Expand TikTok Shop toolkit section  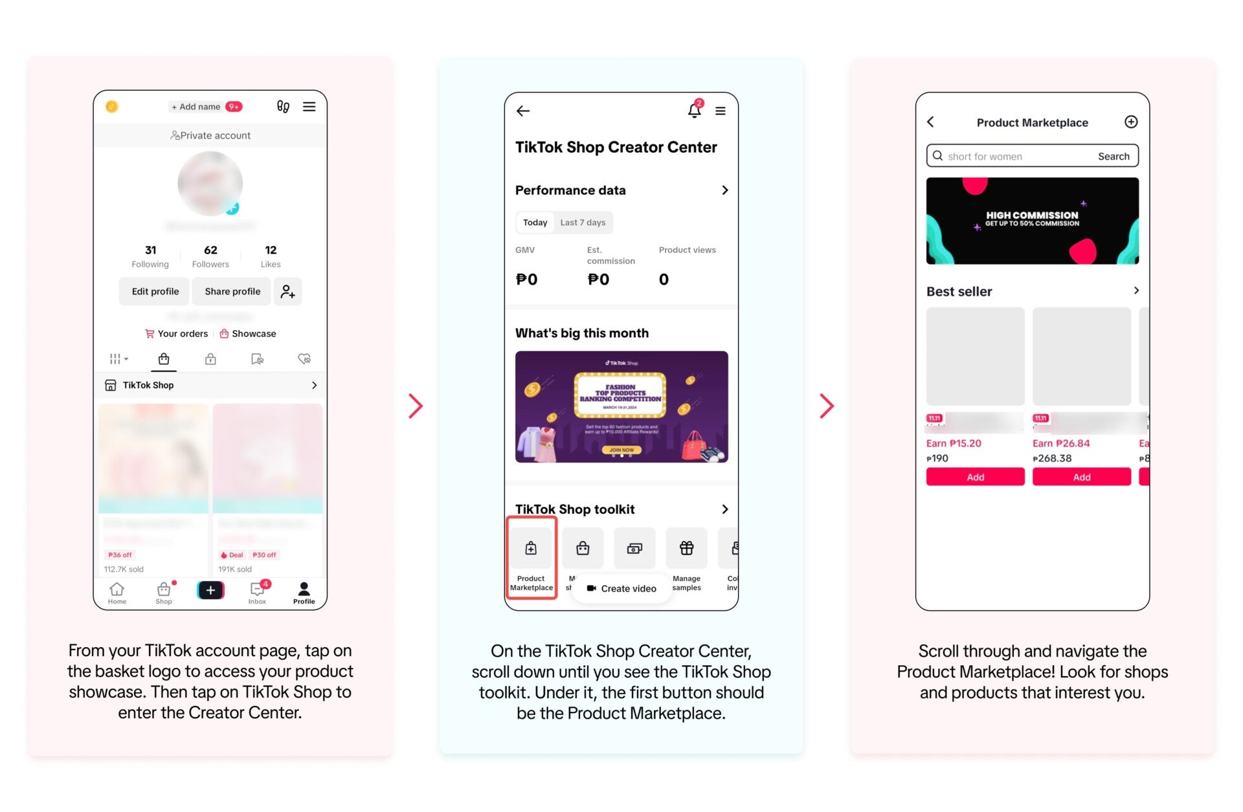pos(726,509)
